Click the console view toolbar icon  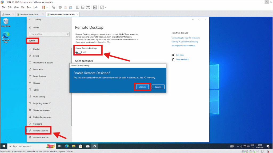95,7
